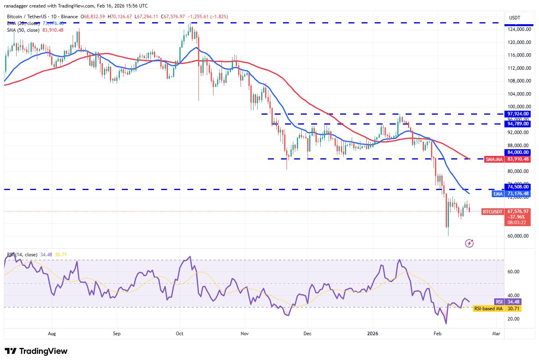Click the red BTCUSDT price label badge

pos(492,212)
